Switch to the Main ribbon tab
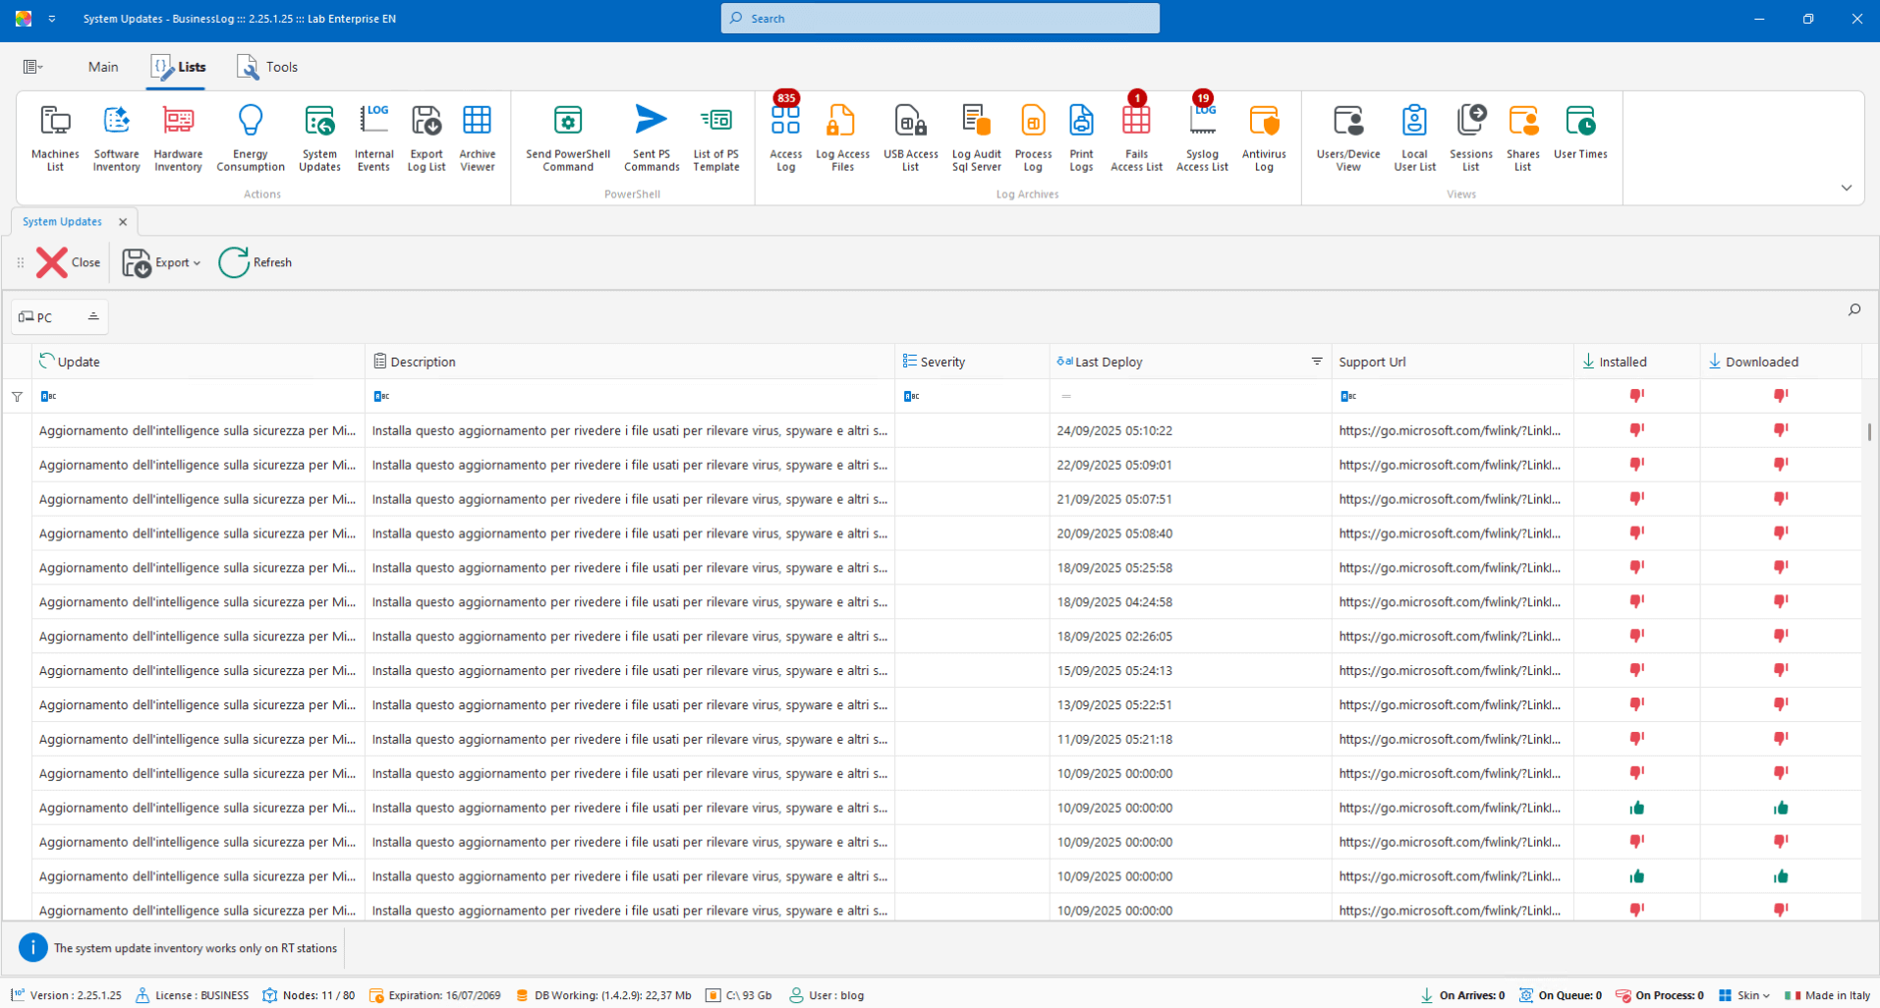This screenshot has width=1880, height=1008. (x=103, y=67)
